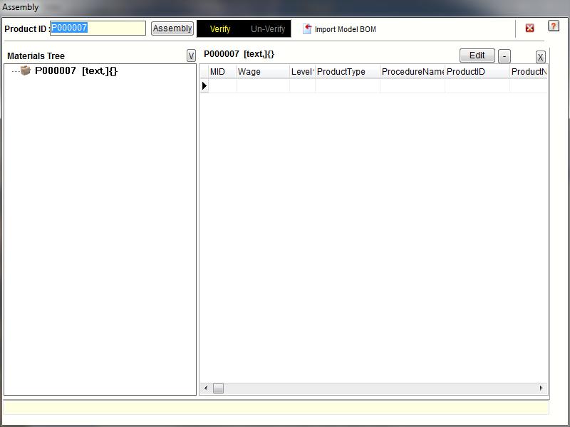This screenshot has height=427, width=570.
Task: Select the row indicator arrow in grid
Action: (204, 86)
